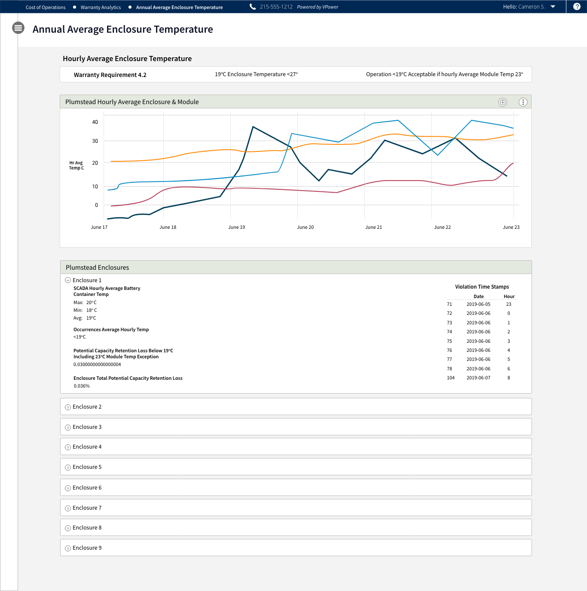This screenshot has width=587, height=591.
Task: Click the June 19 axis label
Action: (237, 227)
